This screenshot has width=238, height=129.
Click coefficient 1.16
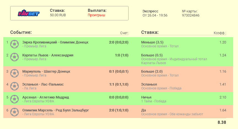pos(223,72)
